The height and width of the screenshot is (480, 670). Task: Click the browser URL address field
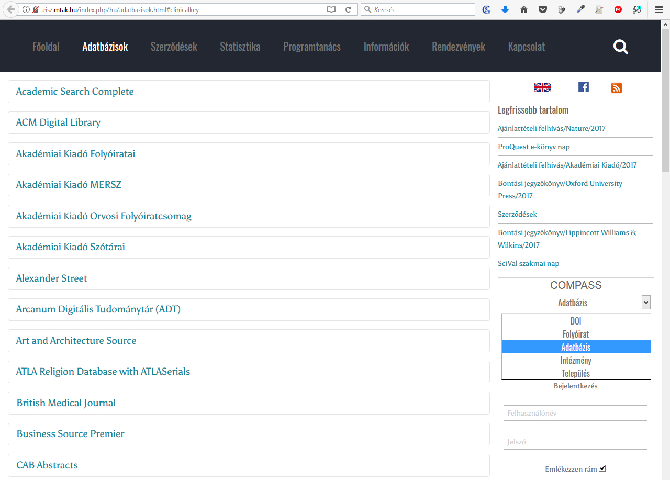point(183,9)
